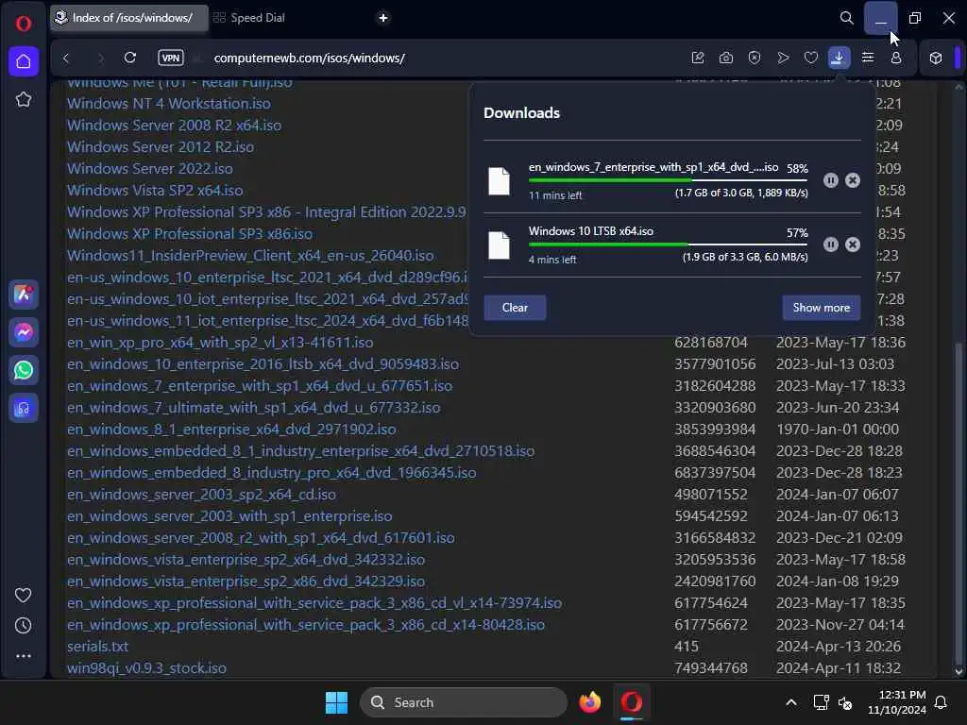Open the win98qi_v0.9.3_stock.iso link
This screenshot has width=967, height=725.
click(x=146, y=667)
